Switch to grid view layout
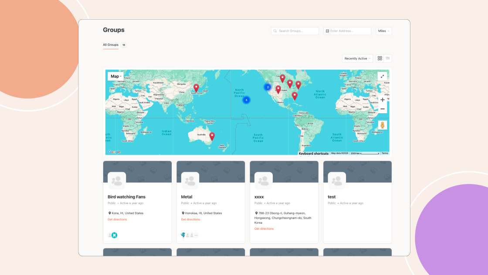This screenshot has width=488, height=275. (380, 58)
